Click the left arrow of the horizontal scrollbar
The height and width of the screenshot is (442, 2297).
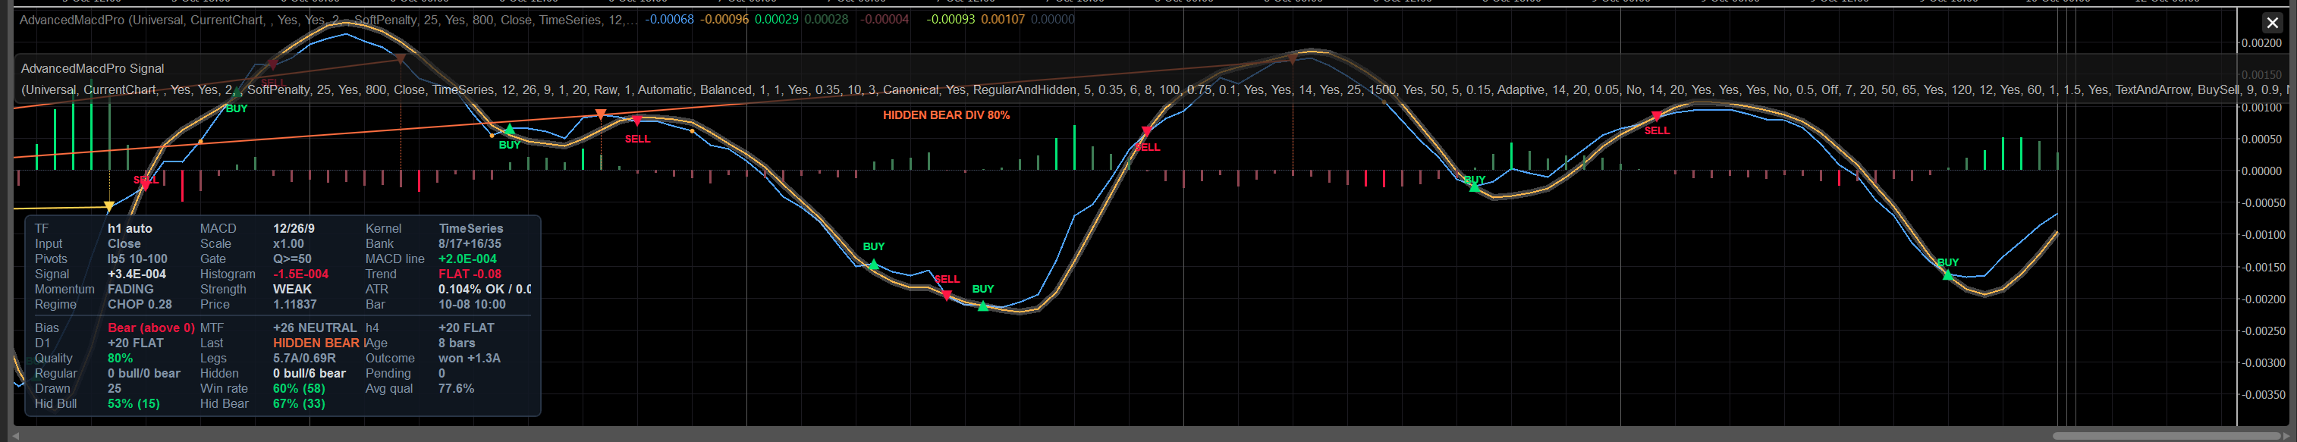(x=16, y=436)
